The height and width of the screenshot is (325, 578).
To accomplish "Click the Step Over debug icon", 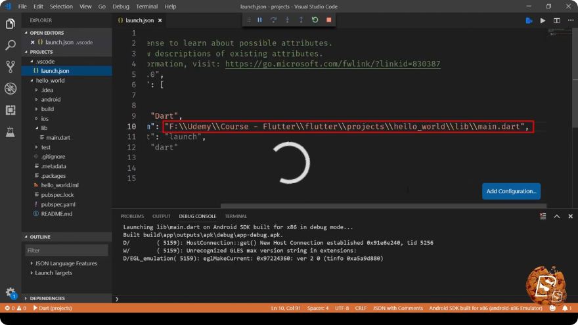I will coord(273,20).
